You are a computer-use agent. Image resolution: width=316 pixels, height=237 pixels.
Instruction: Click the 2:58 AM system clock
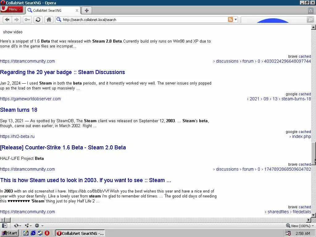tap(303, 233)
